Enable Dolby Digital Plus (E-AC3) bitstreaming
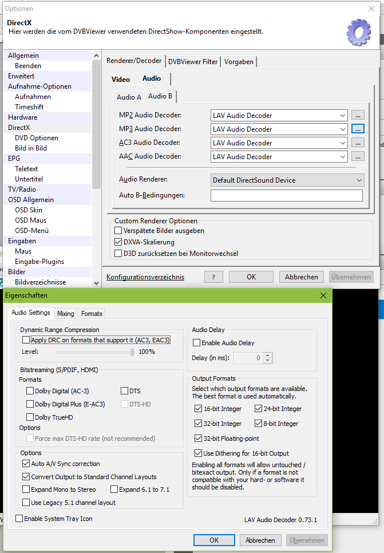 (x=30, y=404)
